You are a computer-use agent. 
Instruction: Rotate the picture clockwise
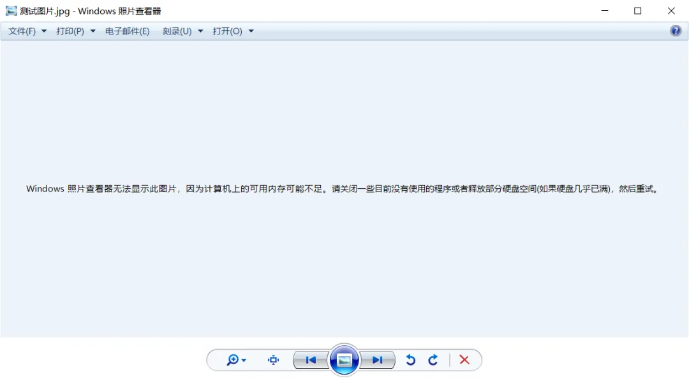pos(433,360)
